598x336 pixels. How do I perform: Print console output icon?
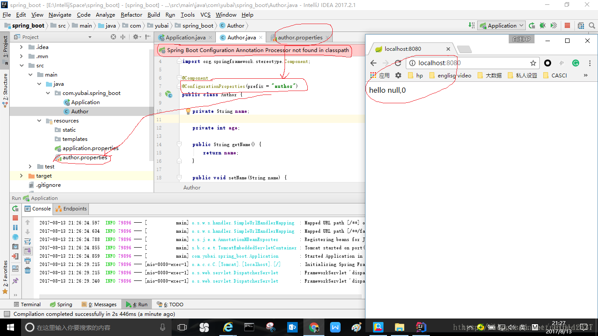click(28, 261)
